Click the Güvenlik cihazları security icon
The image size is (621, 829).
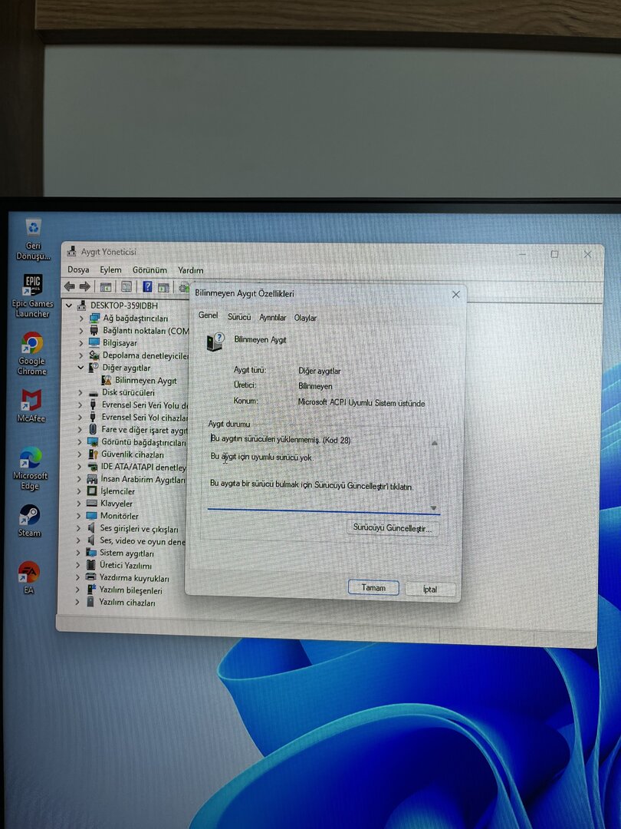coord(93,454)
